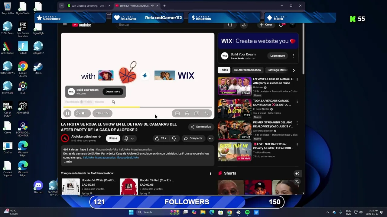This screenshot has height=217, width=387.
Task: Click the Shorts sparkle button
Action: [x=297, y=173]
